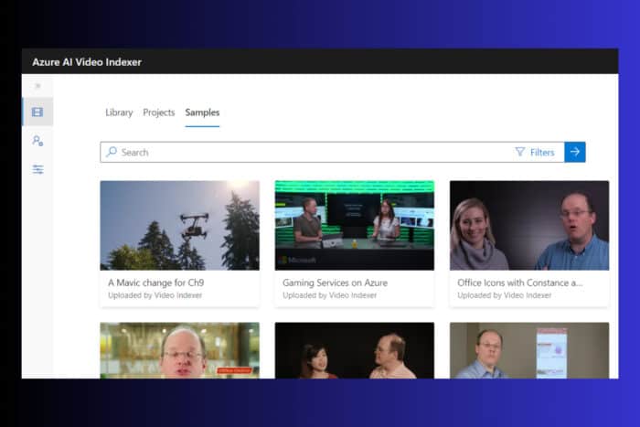Screen dimensions: 640x427
Task: Click 'Uploaded by Video Indexer' under A Mavic change
Action: (155, 295)
